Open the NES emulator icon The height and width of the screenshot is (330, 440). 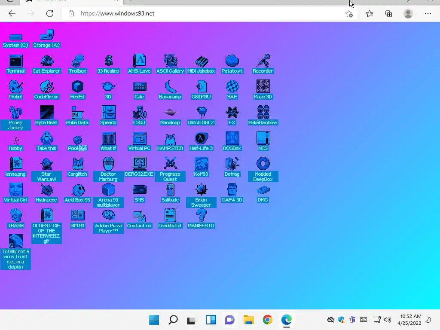[x=263, y=142]
